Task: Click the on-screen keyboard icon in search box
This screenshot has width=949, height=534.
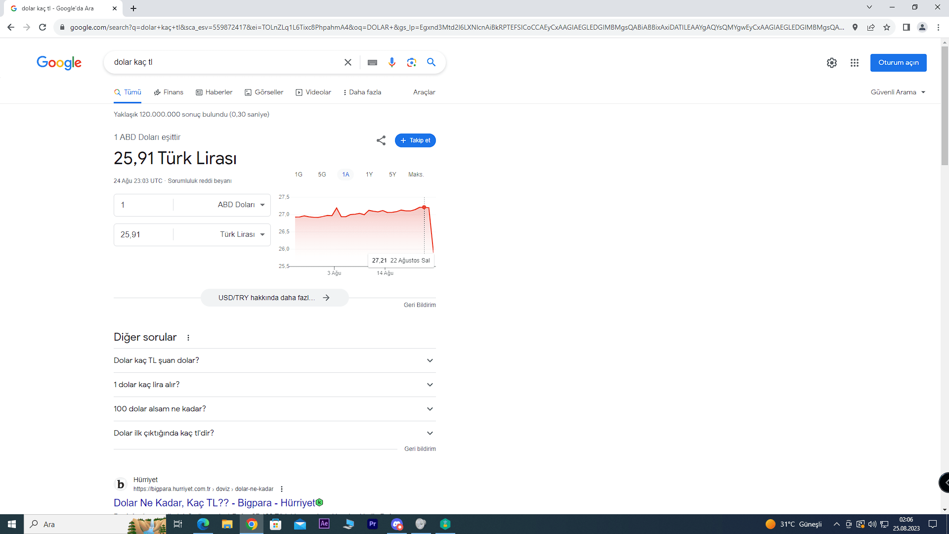Action: click(x=372, y=62)
